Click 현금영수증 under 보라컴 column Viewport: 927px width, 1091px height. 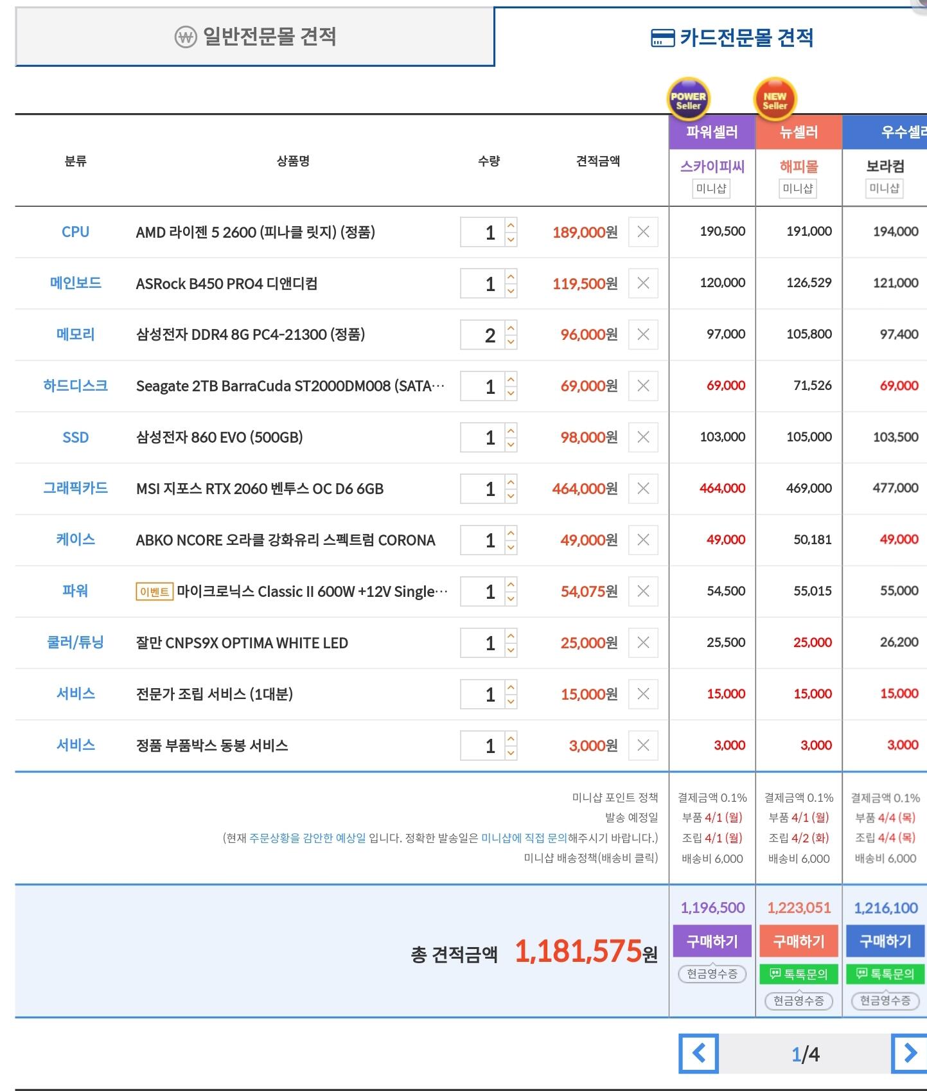click(x=886, y=1000)
